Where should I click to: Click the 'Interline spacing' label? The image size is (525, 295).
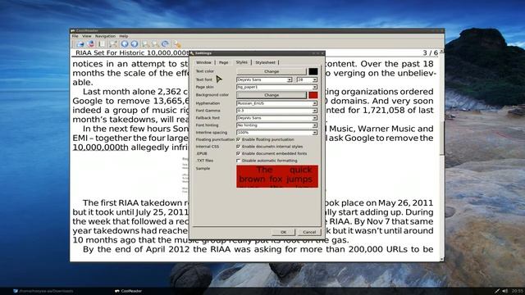click(x=212, y=133)
